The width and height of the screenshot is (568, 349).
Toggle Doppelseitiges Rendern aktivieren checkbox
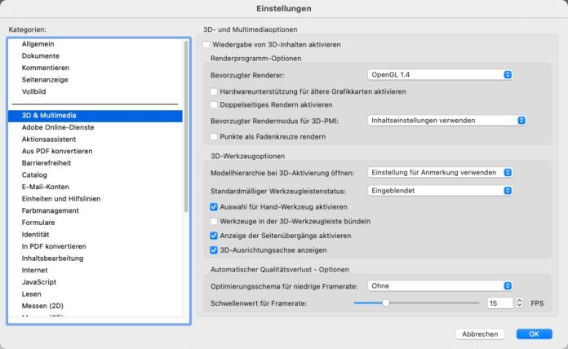pyautogui.click(x=215, y=105)
